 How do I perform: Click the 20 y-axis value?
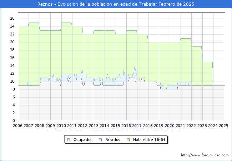pyautogui.click(x=12, y=42)
